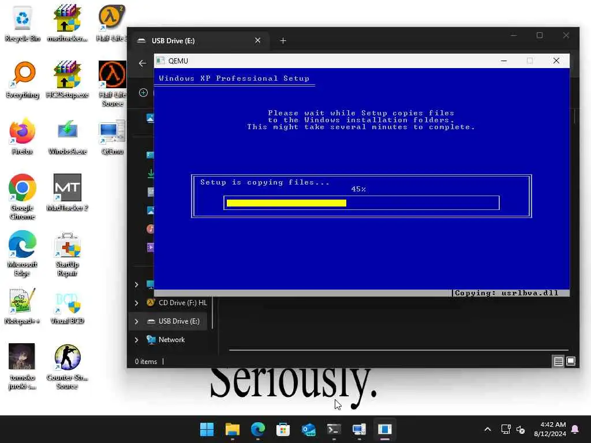Viewport: 591px width, 443px height.
Task: Close the QEMU window
Action: click(556, 61)
